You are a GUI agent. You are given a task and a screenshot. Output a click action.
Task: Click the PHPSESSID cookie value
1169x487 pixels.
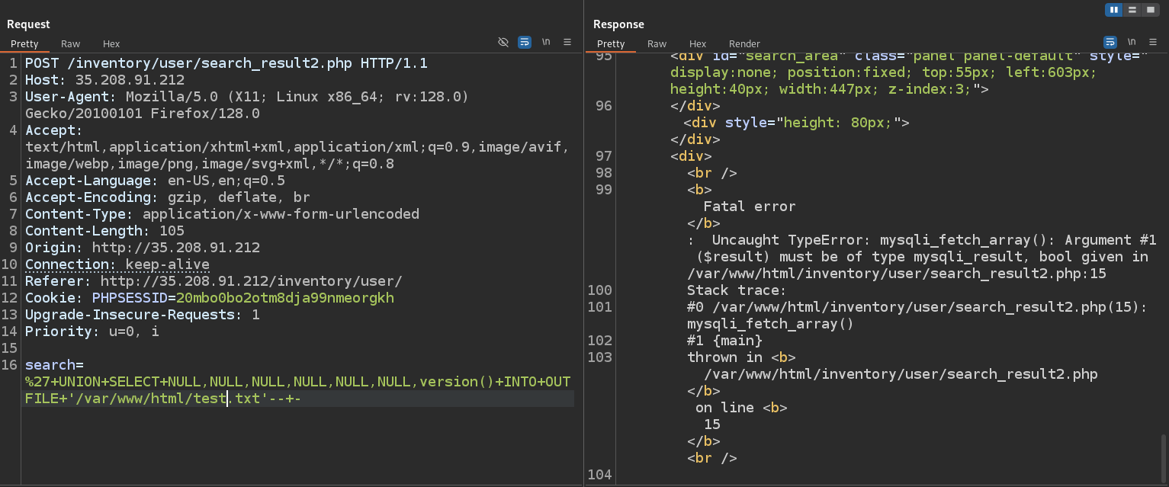[285, 297]
